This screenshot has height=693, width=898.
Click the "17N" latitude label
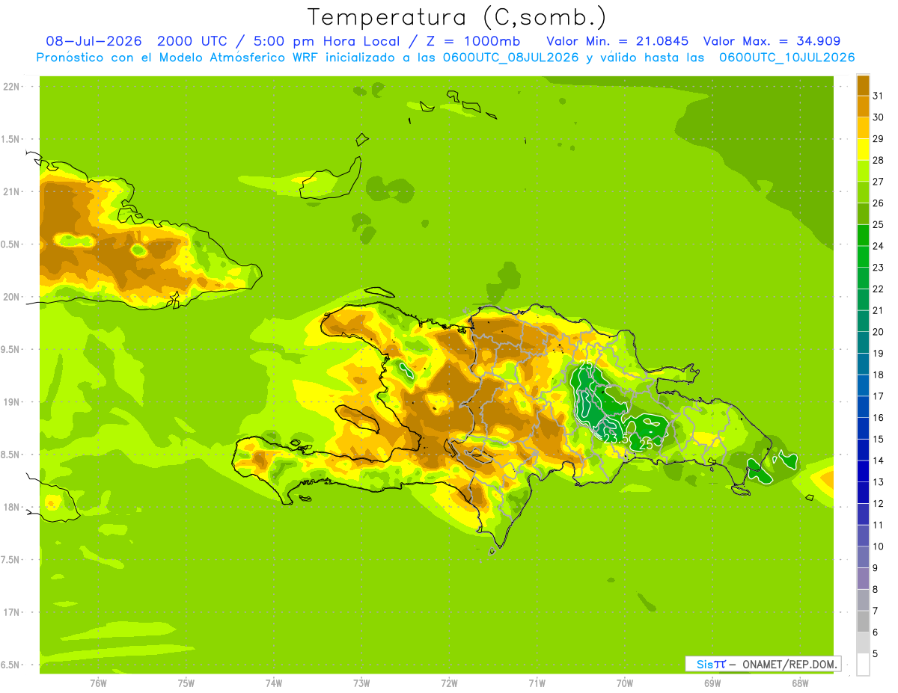10,612
